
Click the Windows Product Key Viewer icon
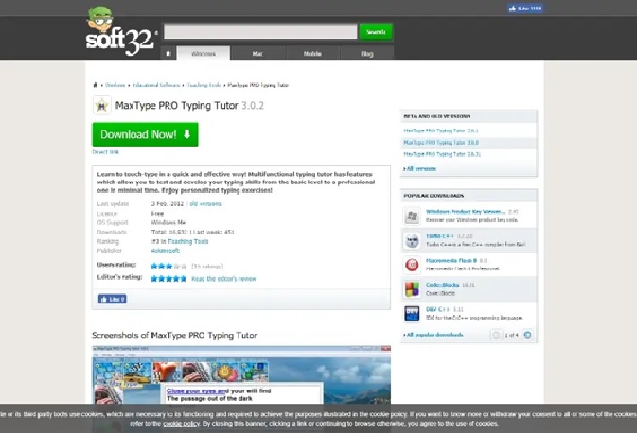coord(412,216)
